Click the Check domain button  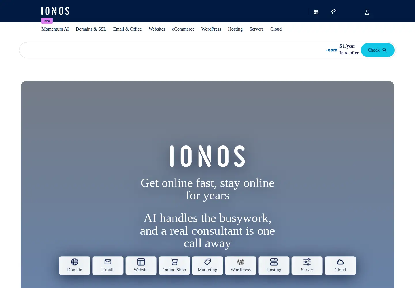tap(378, 50)
